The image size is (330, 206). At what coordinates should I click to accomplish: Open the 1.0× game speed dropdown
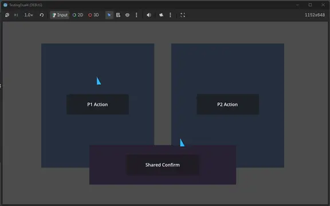pos(29,15)
